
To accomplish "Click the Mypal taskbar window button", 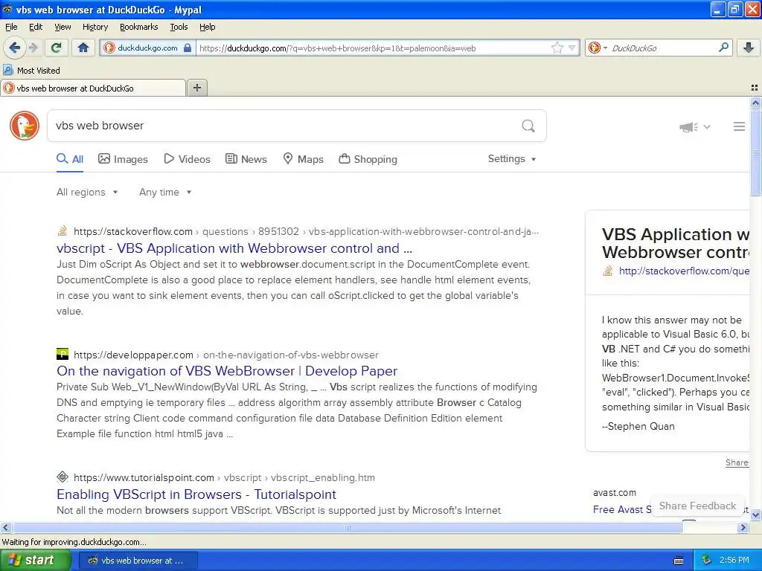I will [x=138, y=561].
